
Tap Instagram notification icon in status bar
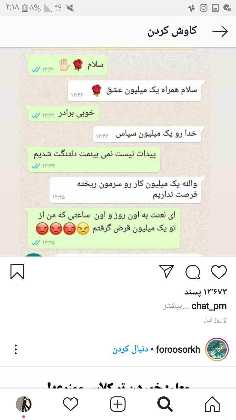click(x=204, y=8)
